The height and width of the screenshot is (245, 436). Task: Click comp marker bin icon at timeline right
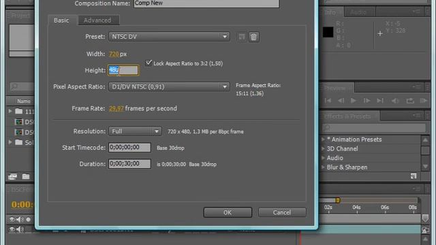point(425,218)
